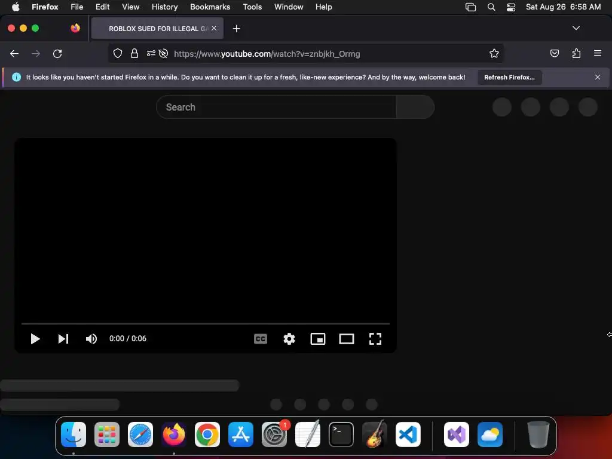Open Visual Studio from the dock
This screenshot has width=612, height=459.
(457, 434)
